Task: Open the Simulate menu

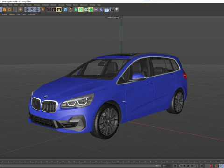Action: tap(61, 5)
